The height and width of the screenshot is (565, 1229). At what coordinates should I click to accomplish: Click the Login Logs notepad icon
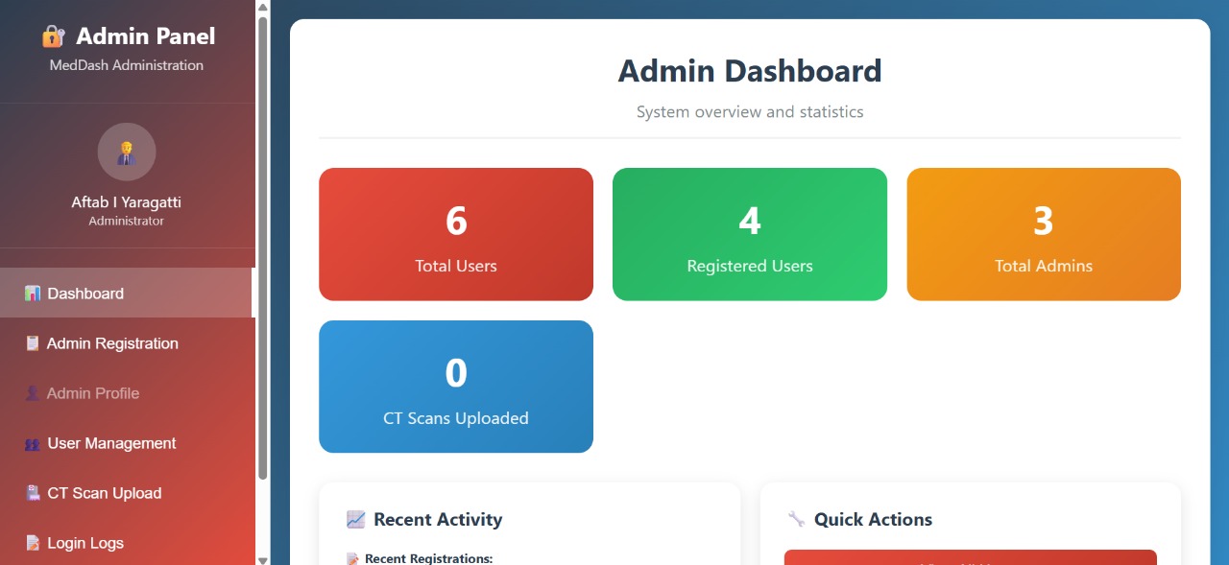pos(33,543)
